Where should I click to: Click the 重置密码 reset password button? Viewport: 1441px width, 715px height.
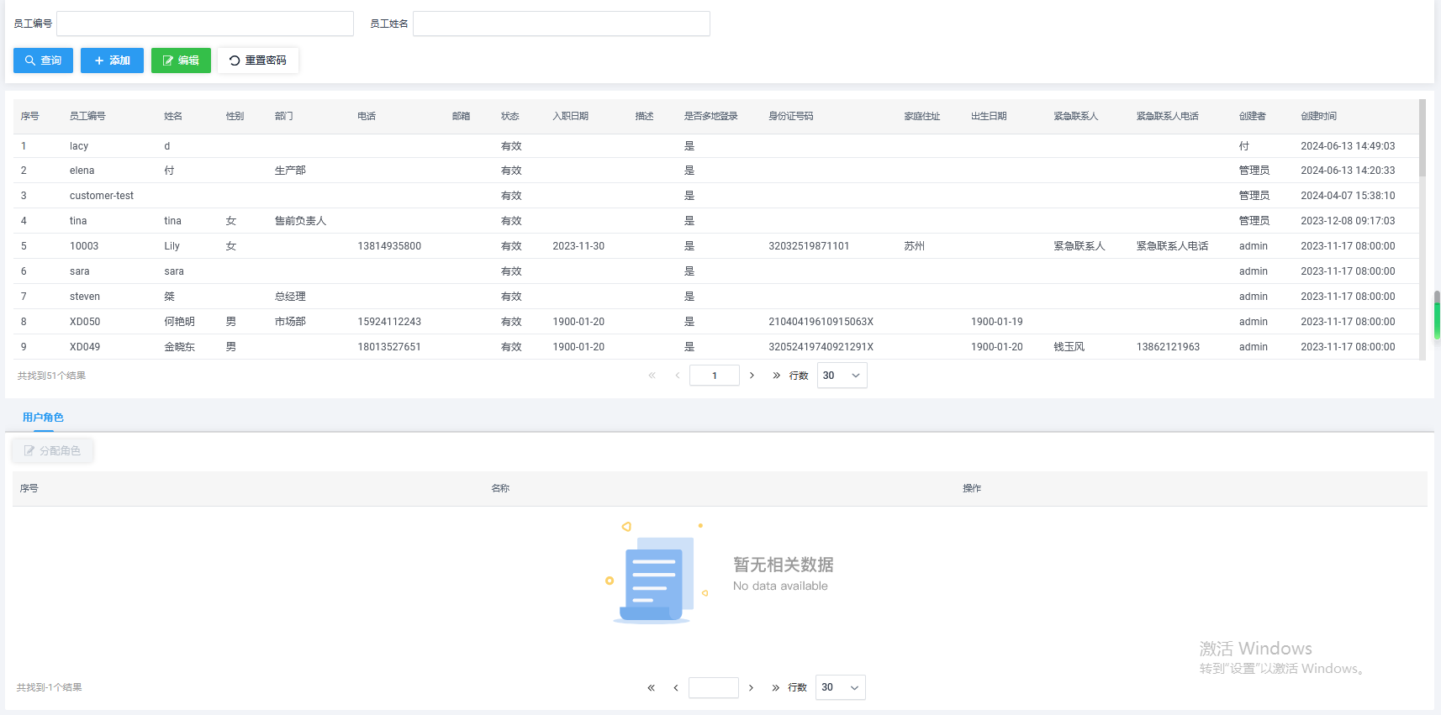pos(257,60)
